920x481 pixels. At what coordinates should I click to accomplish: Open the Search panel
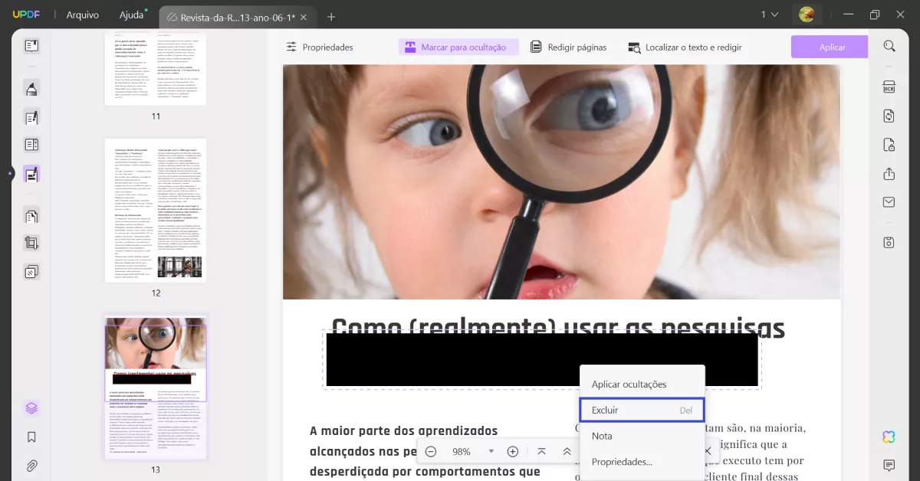coord(889,46)
